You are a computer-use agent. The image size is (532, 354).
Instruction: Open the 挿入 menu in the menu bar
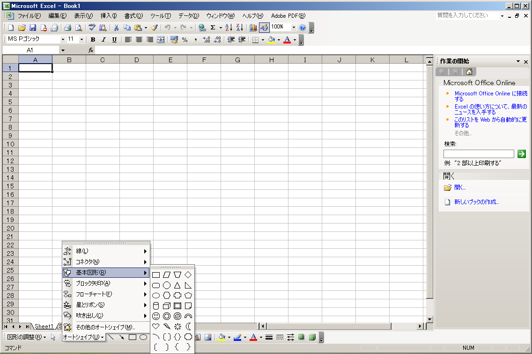point(109,16)
